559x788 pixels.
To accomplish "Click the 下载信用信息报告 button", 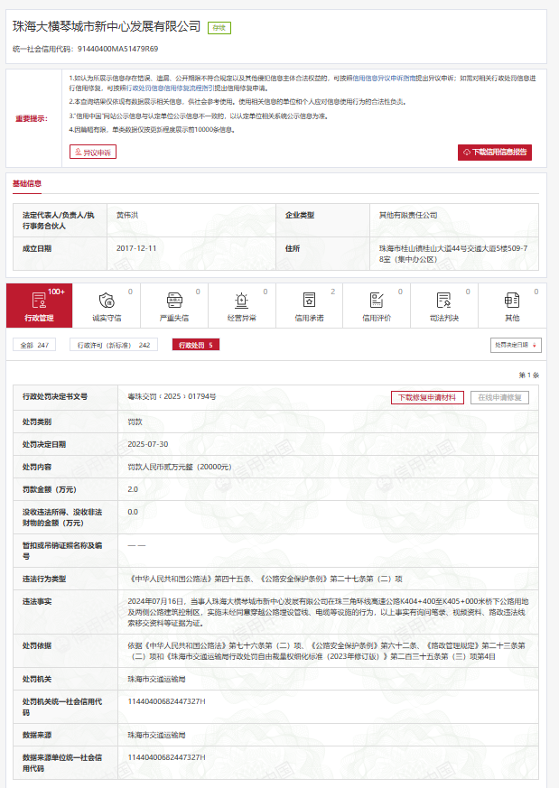I will point(495,153).
